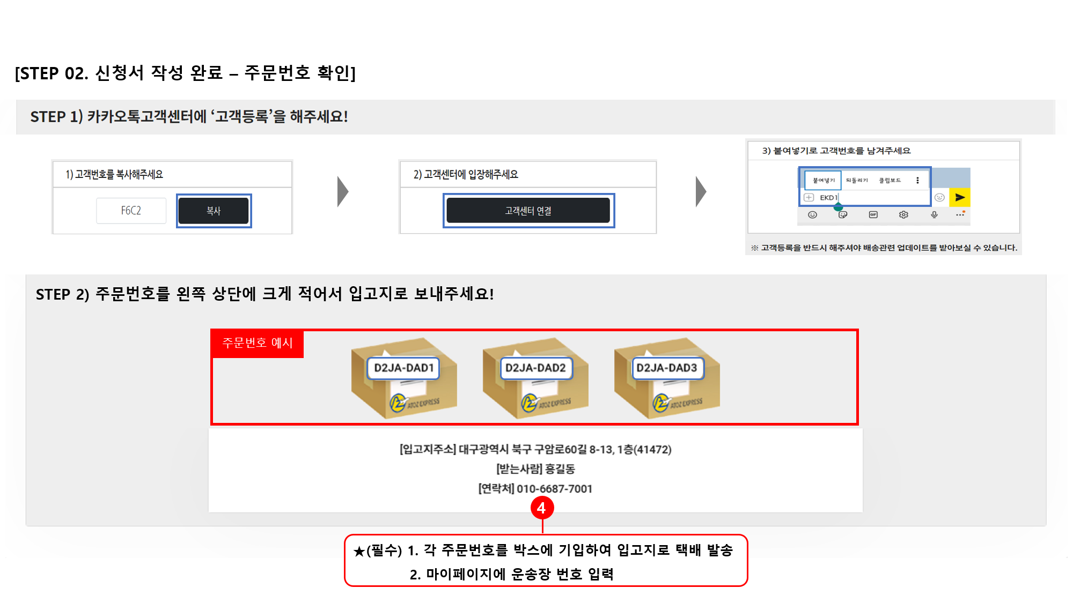The image size is (1073, 603).
Task: Click the plus icon beside EKD1 text
Action: click(809, 197)
